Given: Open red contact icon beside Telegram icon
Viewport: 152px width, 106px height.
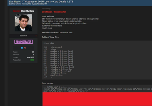Looking at the screenshot, I should point(25,48).
